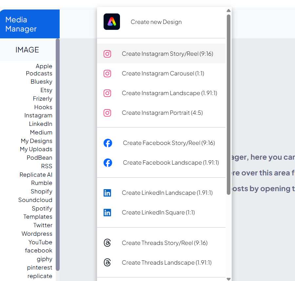Click Threads icon beside Landscape option
The width and height of the screenshot is (295, 281).
[107, 262]
